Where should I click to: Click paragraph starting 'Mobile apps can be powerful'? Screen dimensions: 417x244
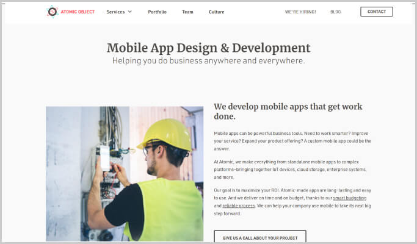(292, 140)
